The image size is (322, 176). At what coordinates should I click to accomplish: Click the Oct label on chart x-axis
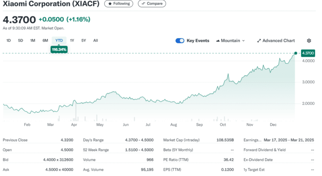tap(223, 124)
